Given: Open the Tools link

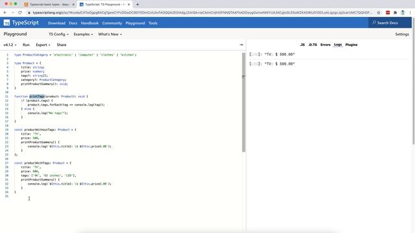Looking at the screenshot, I should pos(153,23).
